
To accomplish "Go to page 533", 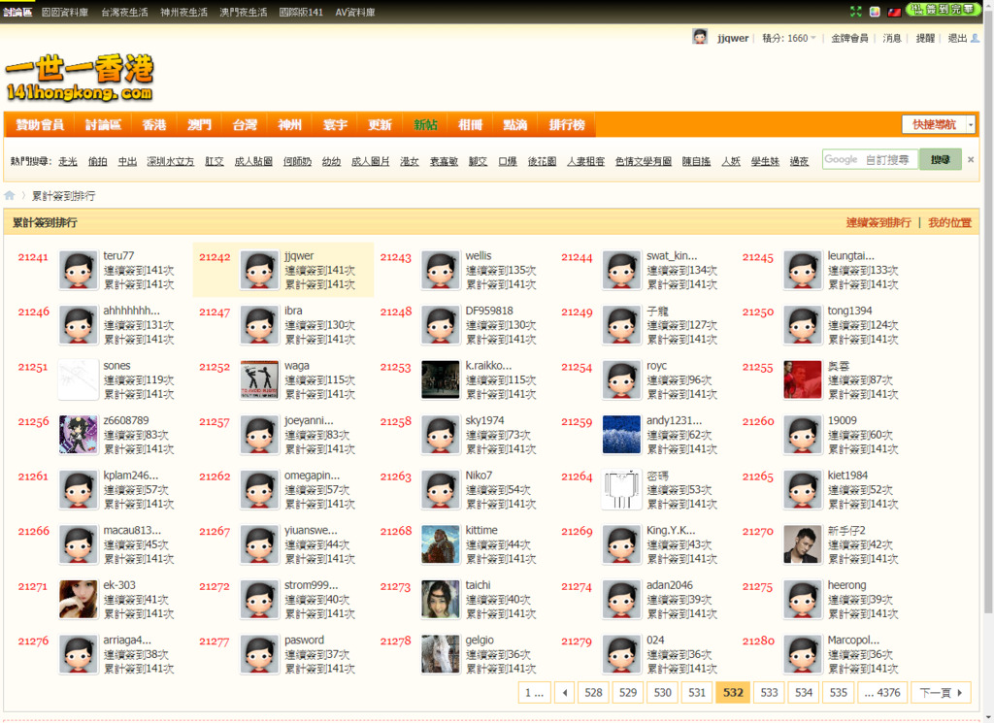I will coord(769,693).
